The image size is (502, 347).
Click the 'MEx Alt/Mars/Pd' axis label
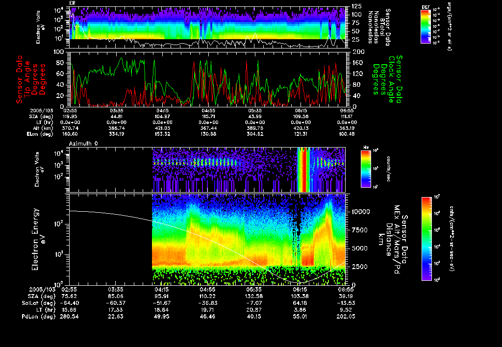(397, 240)
